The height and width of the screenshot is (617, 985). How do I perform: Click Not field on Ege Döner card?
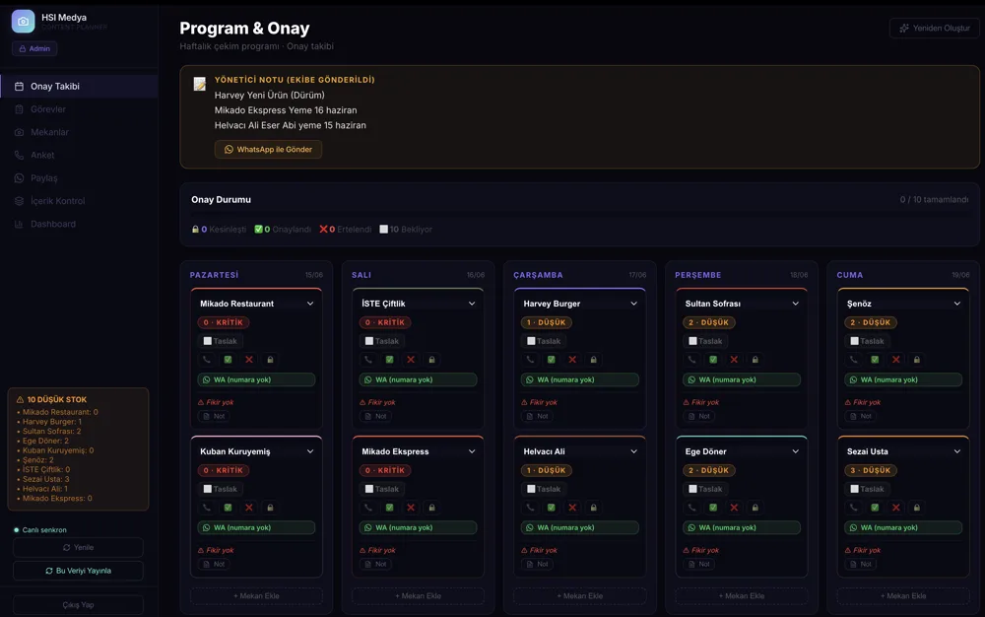(698, 564)
